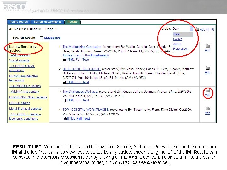Choose Relevance in sort list
The image size is (227, 170).
(180, 48)
